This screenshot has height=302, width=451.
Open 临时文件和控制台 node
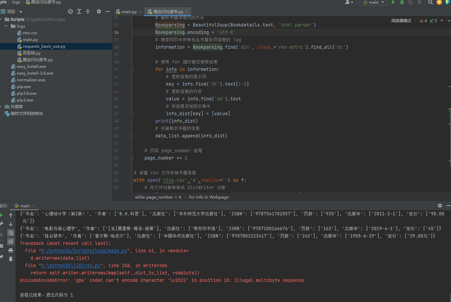point(26,113)
